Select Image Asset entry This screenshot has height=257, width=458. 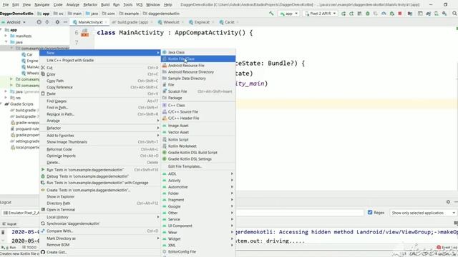(x=198, y=126)
